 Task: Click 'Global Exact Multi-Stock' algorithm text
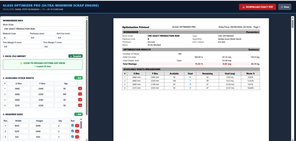230,39
